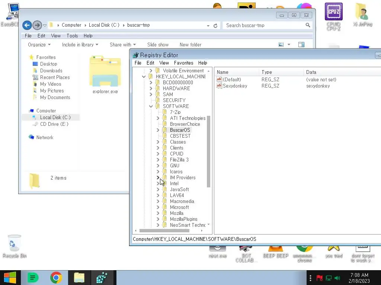Open File Explorer from the taskbar

click(79, 278)
